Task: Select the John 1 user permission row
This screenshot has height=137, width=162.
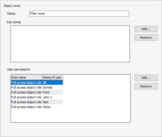Action: [37, 97]
